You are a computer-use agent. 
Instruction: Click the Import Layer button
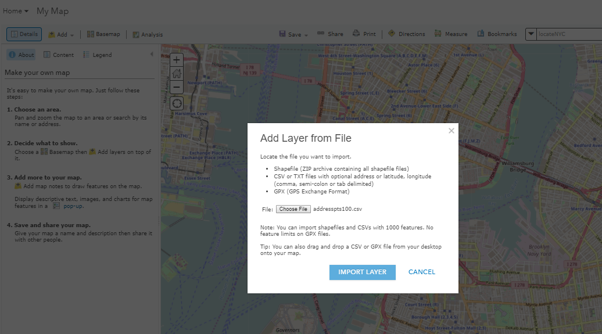tap(362, 272)
